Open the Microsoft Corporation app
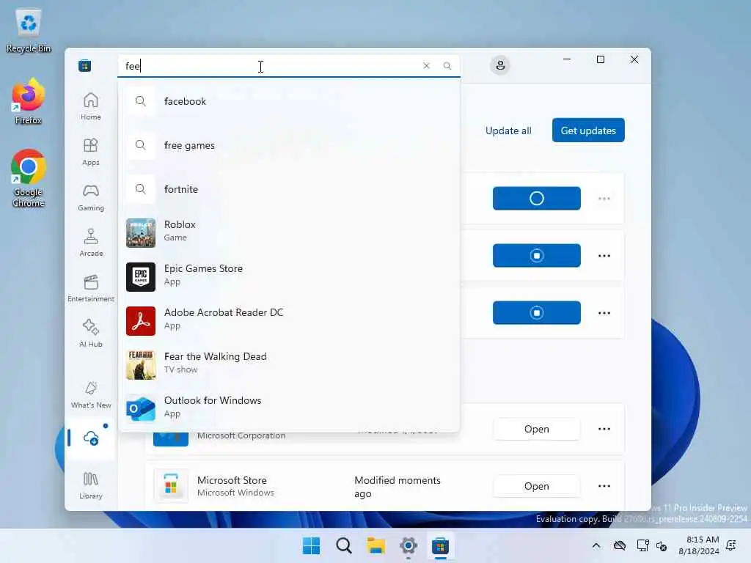Image resolution: width=751 pixels, height=563 pixels. pyautogui.click(x=536, y=429)
